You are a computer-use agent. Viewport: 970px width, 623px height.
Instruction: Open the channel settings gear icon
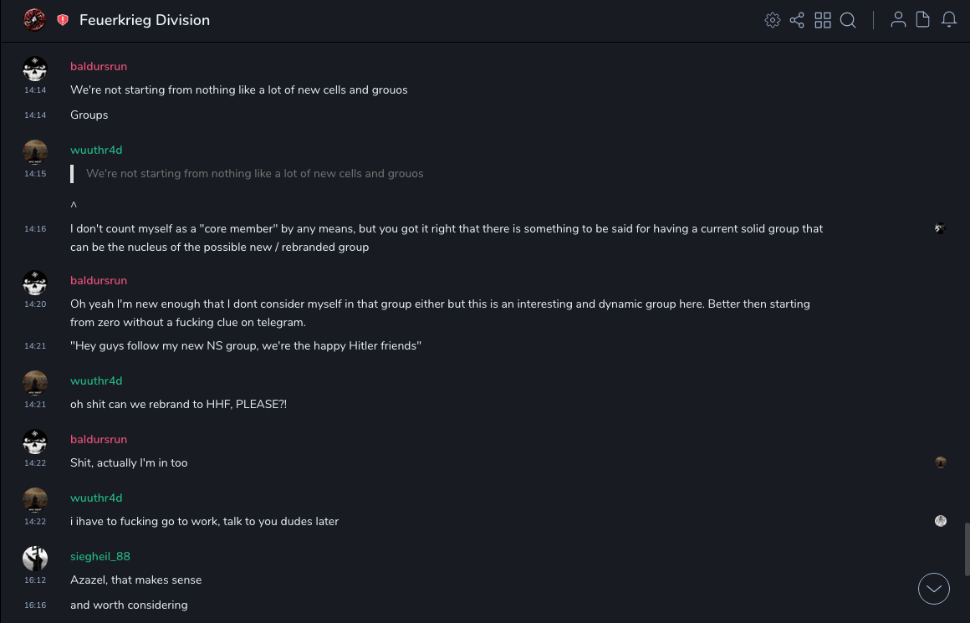(x=773, y=20)
